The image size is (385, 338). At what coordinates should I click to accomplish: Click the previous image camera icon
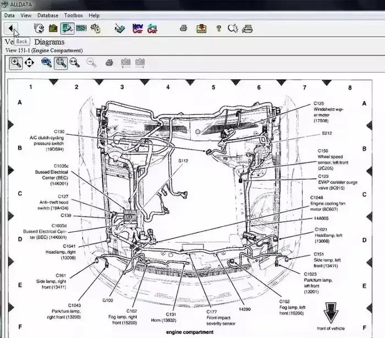[x=126, y=63]
